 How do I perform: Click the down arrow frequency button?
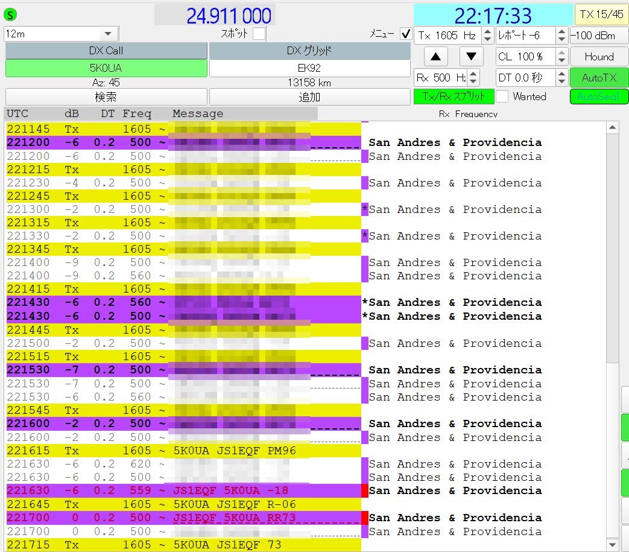[471, 57]
